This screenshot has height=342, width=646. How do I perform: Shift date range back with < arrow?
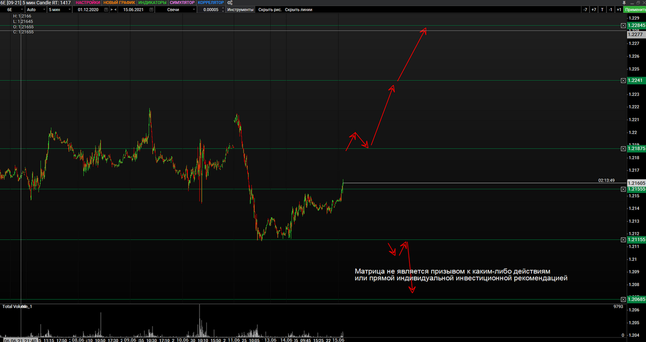[x=116, y=10]
